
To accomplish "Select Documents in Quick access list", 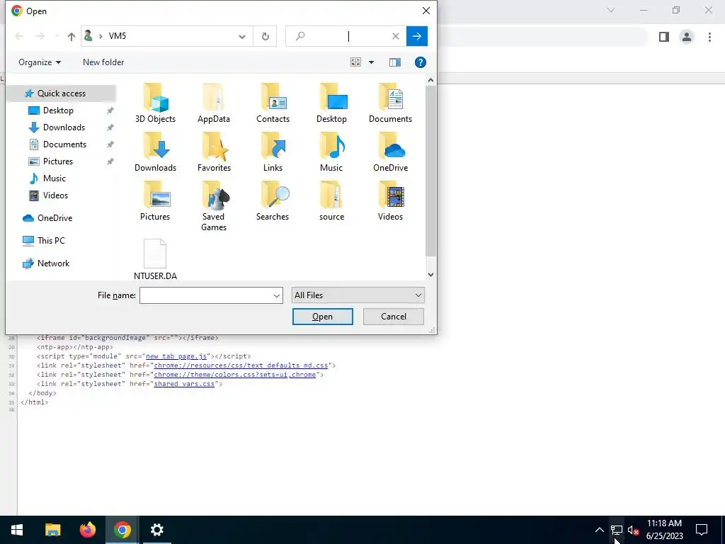I will point(64,144).
